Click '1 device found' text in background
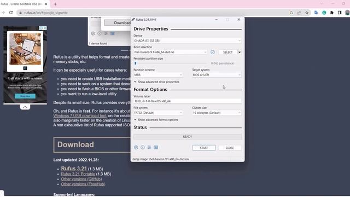Viewport: 350px width, 197px height. pyautogui.click(x=98, y=44)
